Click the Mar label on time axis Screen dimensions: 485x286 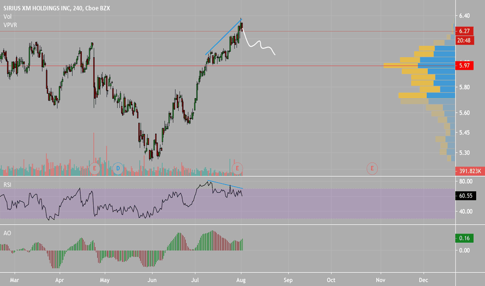14,280
